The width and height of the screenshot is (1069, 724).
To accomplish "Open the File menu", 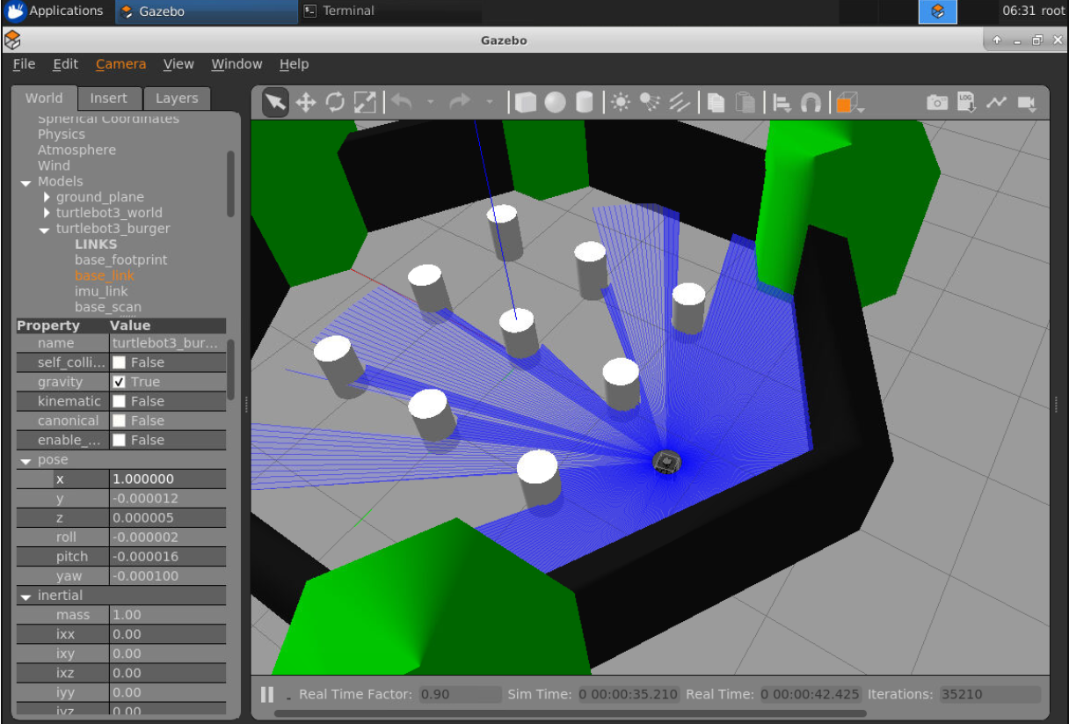I will [25, 64].
